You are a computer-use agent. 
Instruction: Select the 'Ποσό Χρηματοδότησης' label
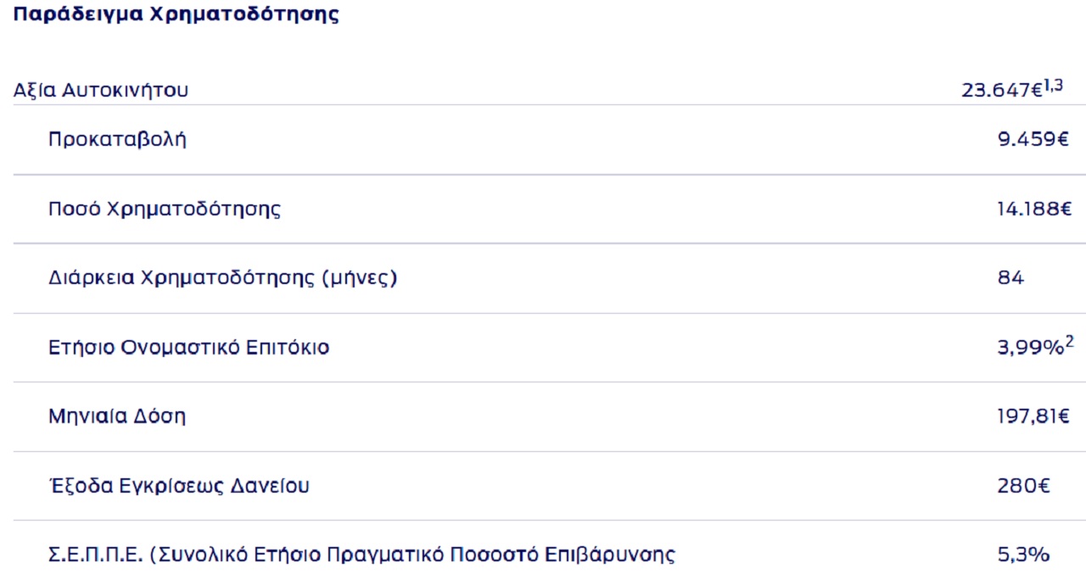pyautogui.click(x=165, y=209)
